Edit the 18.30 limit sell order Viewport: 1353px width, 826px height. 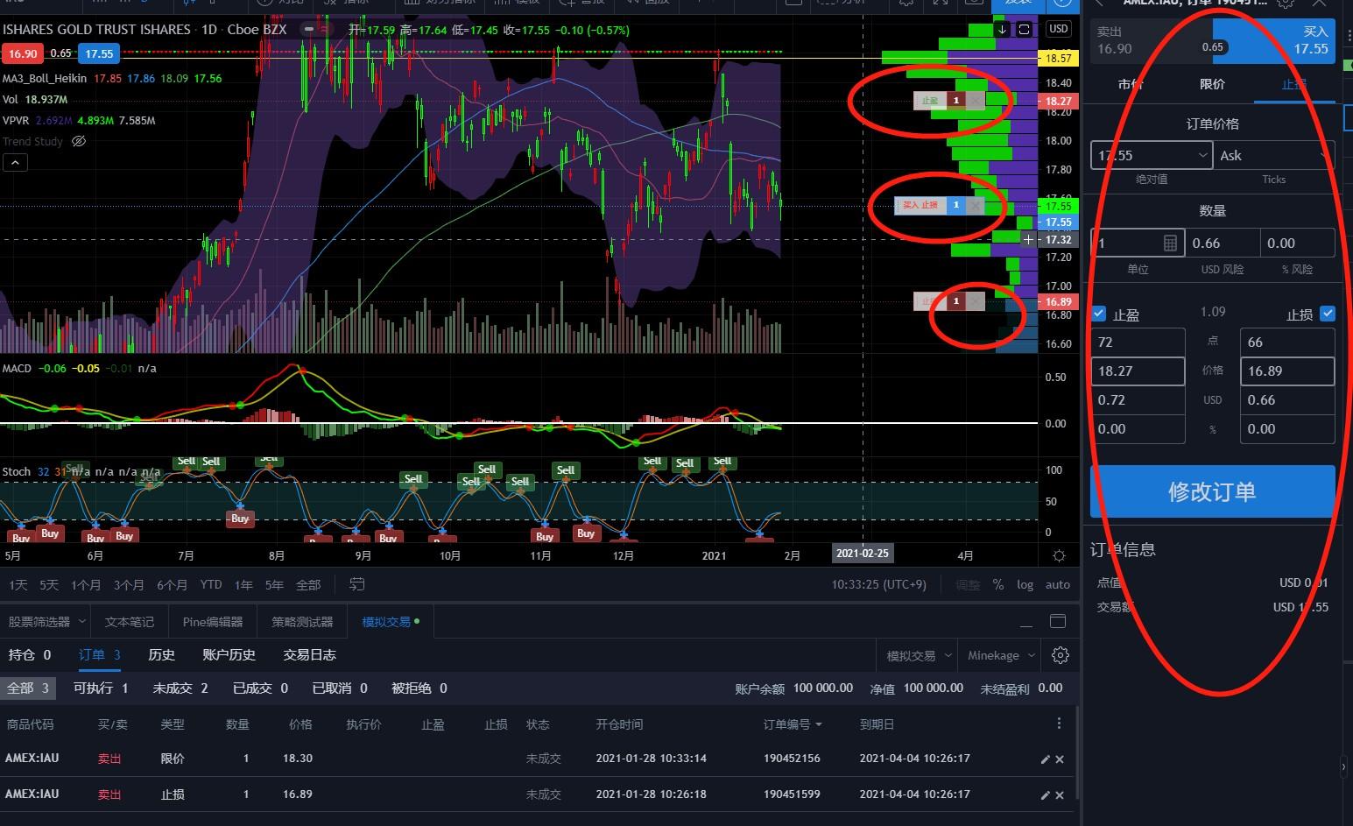[x=1044, y=759]
